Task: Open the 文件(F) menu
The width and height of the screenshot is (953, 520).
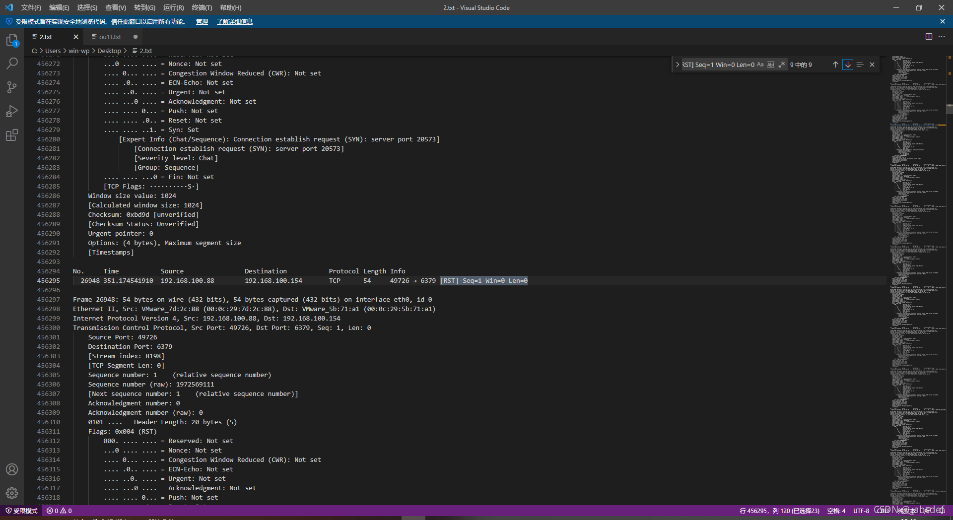Action: point(31,7)
